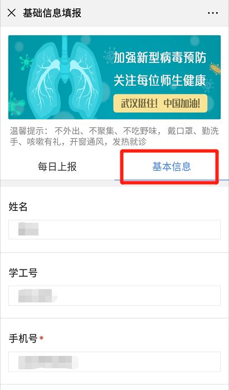This screenshot has width=229, height=390.
Task: Click the white outlined virus icon beside headline
Action: (109, 56)
